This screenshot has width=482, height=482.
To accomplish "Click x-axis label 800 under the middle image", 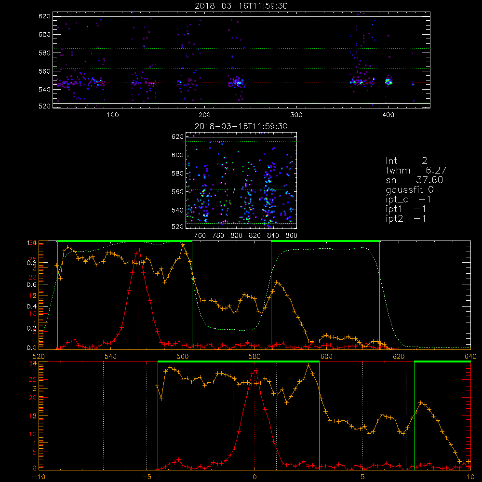I will [x=236, y=236].
